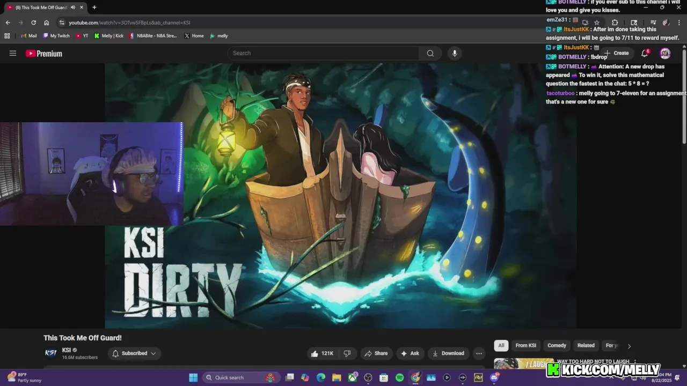Open the My Twitch bookmark
Viewport: 687px width, 386px height.
coord(56,36)
